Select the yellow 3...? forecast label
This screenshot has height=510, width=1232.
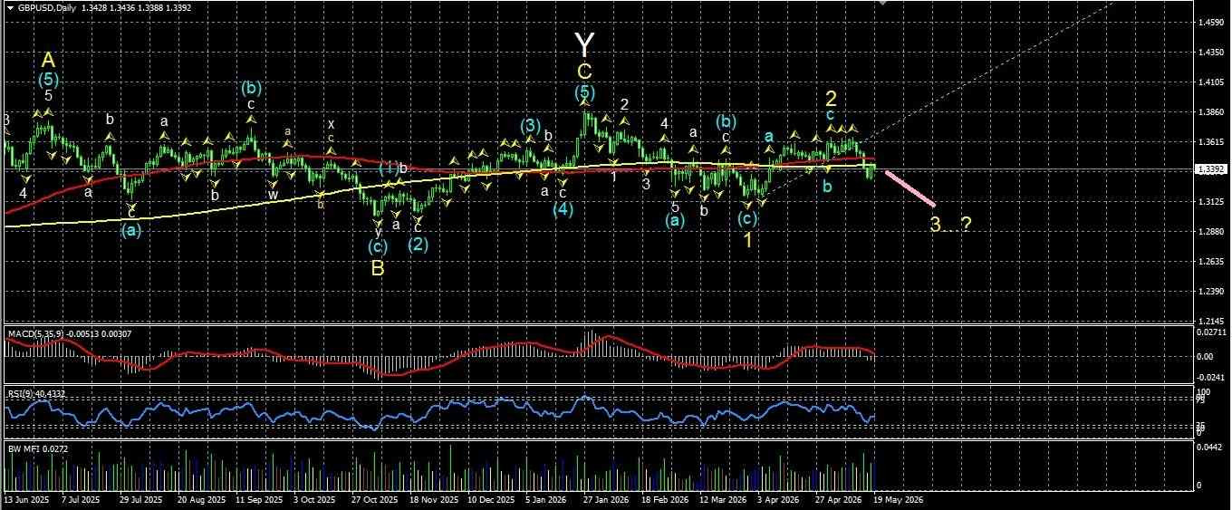[951, 224]
